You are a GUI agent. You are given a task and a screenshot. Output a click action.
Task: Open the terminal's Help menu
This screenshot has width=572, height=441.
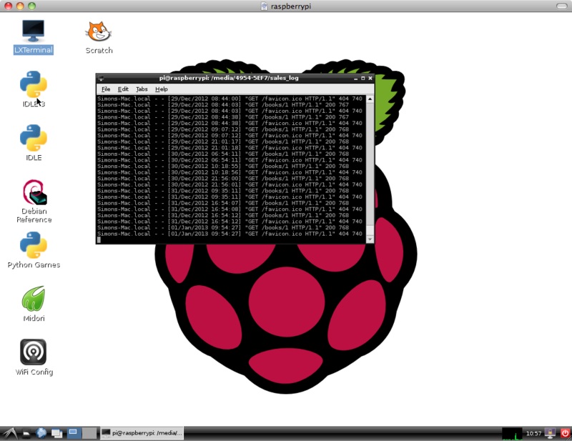[x=162, y=89]
